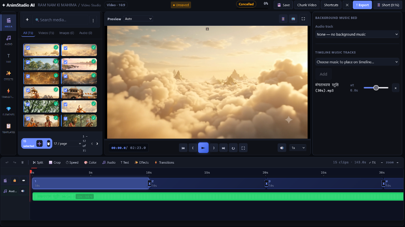Uncheck the pink lake clip checkbox
405x227 pixels.
click(x=66, y=62)
